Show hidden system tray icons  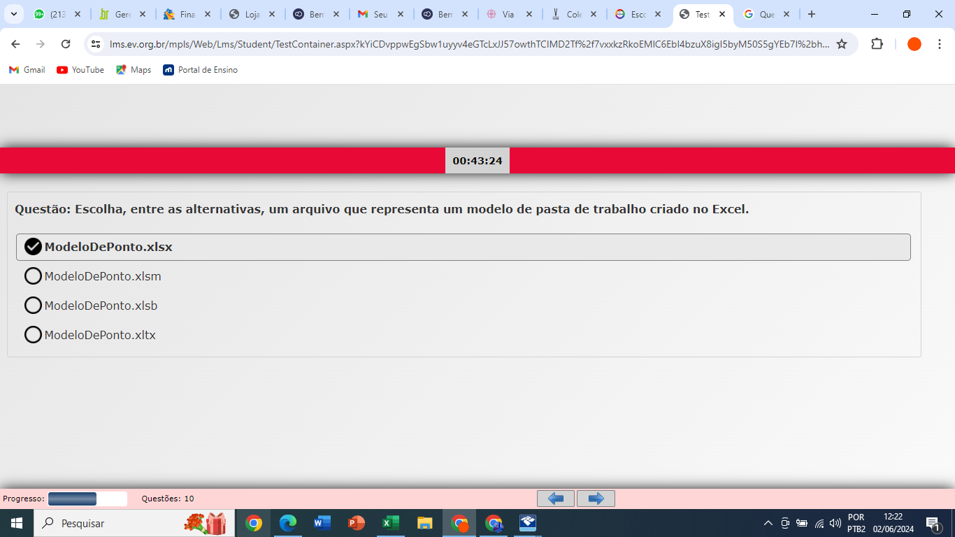pyautogui.click(x=768, y=523)
